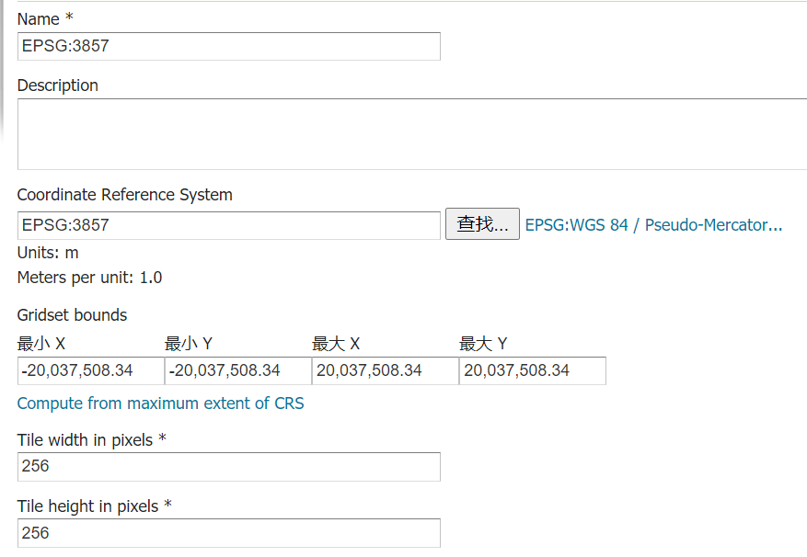Select the 最大 X bounds value
807x557 pixels.
point(384,370)
